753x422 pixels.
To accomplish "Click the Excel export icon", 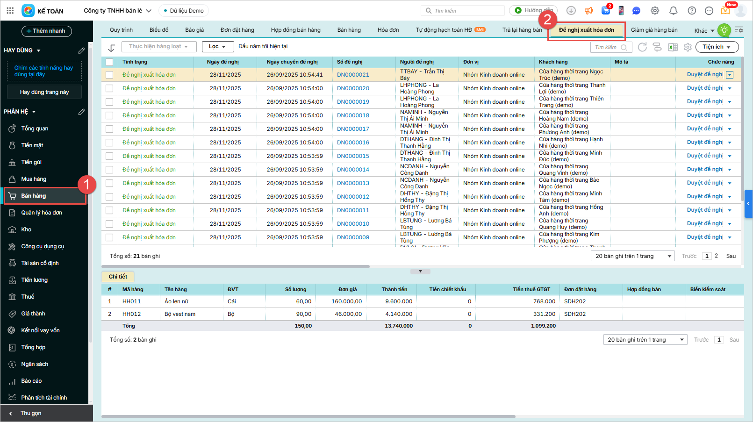I will point(673,47).
